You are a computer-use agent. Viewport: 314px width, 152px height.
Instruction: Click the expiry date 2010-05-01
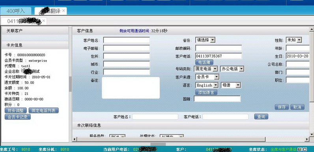click(41, 77)
